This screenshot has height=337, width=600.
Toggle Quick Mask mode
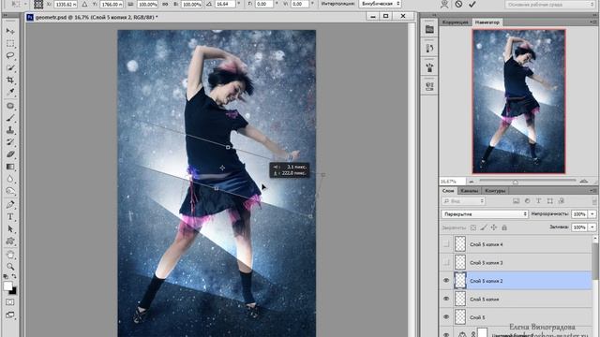pos(10,302)
